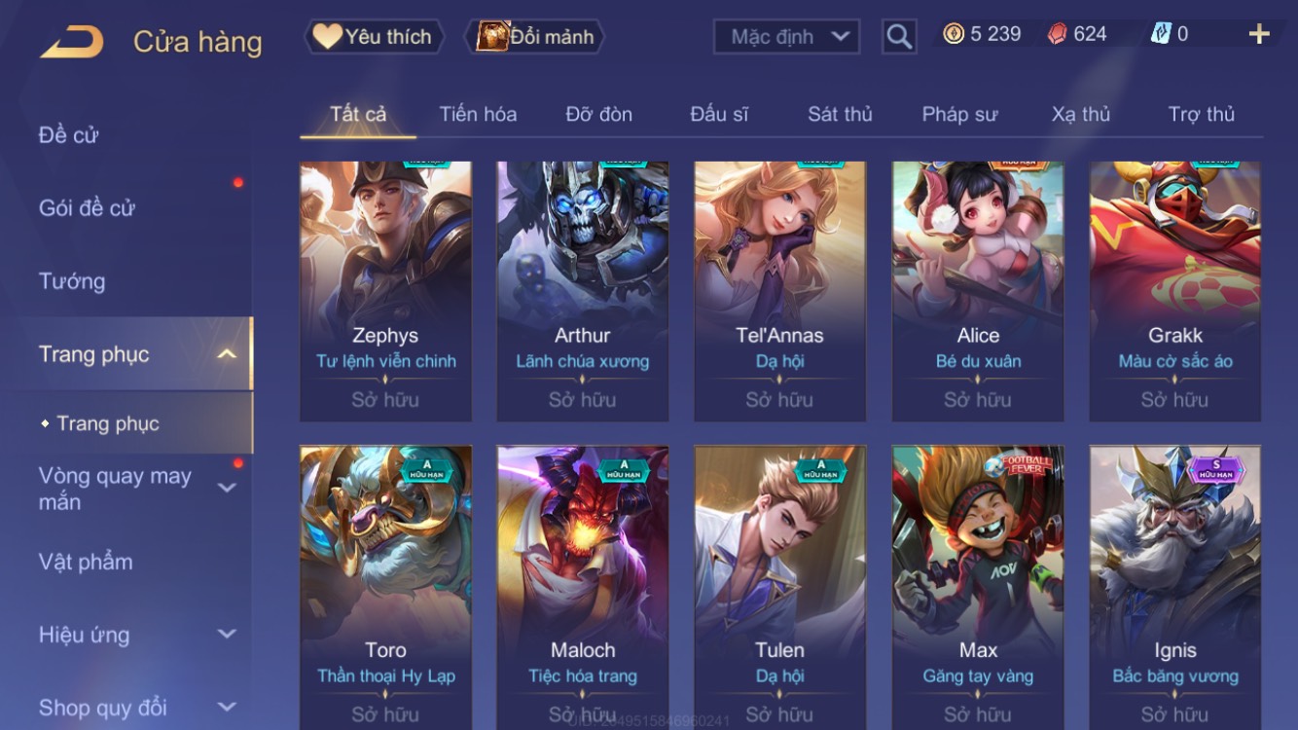
Task: Tap the heart icon for Yêu thích
Action: tap(327, 36)
